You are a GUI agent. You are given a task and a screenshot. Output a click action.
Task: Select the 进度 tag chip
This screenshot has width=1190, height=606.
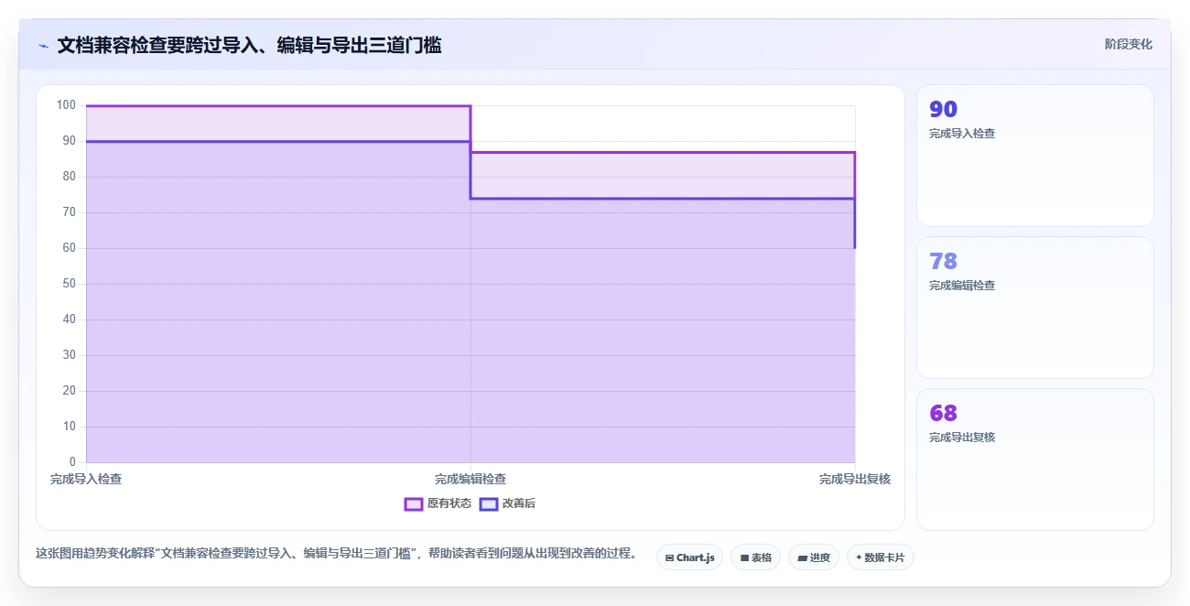point(814,557)
